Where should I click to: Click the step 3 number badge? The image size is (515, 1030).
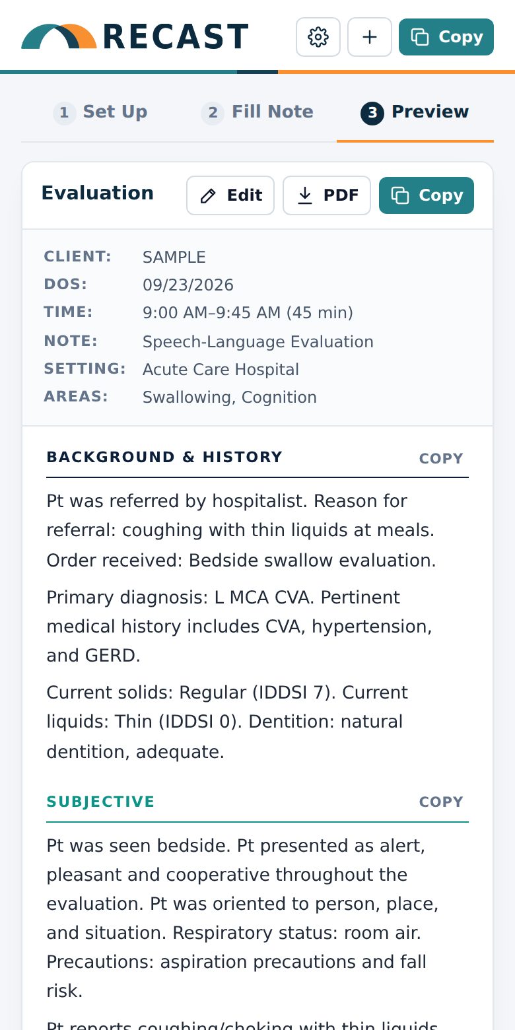[x=372, y=113]
